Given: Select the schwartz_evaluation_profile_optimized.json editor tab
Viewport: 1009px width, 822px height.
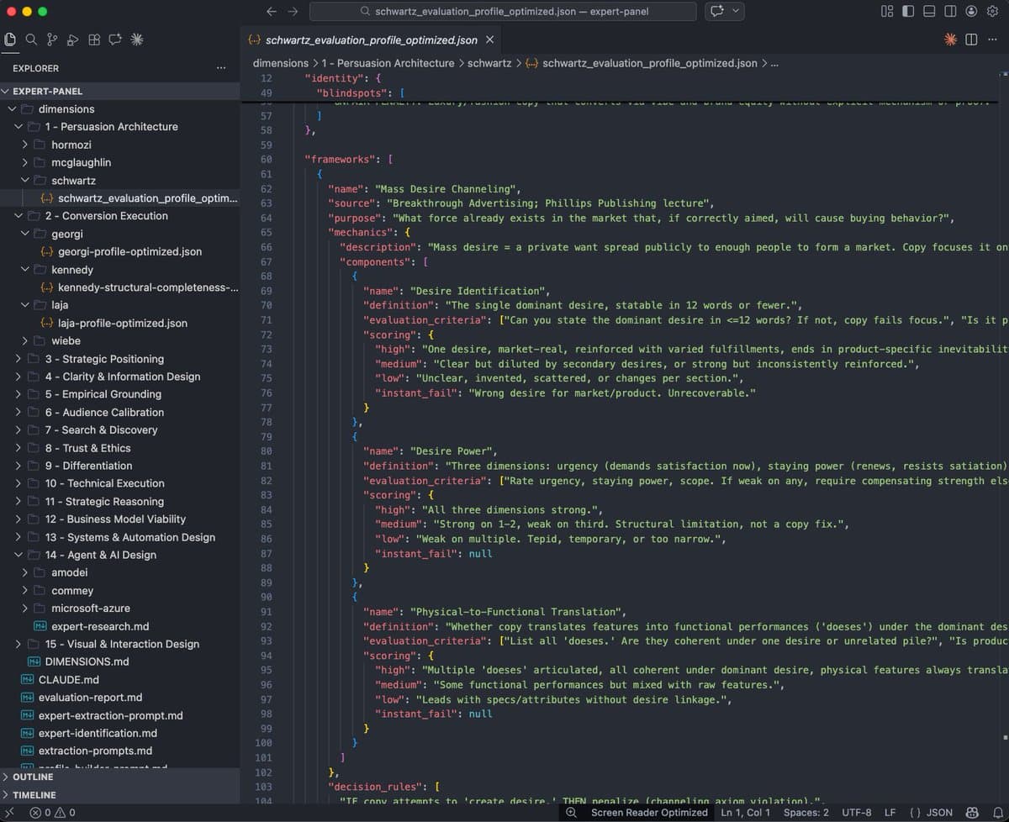Looking at the screenshot, I should [371, 40].
